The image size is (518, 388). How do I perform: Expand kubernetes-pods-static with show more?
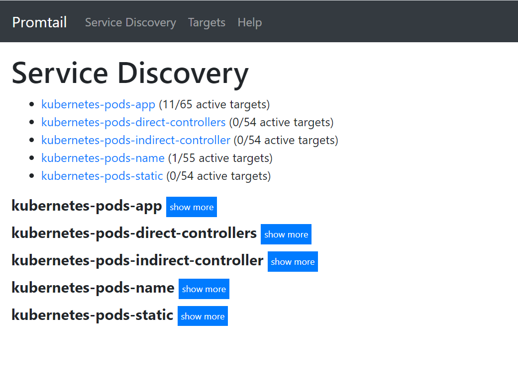(203, 316)
